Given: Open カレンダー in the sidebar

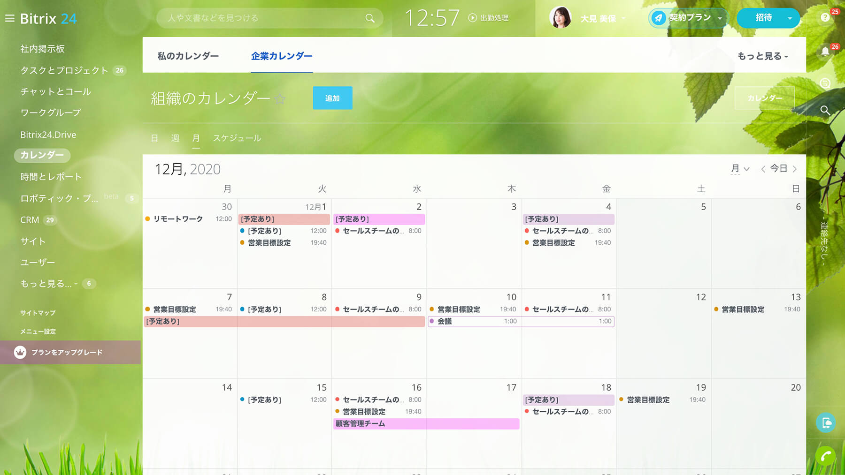Looking at the screenshot, I should click(42, 155).
